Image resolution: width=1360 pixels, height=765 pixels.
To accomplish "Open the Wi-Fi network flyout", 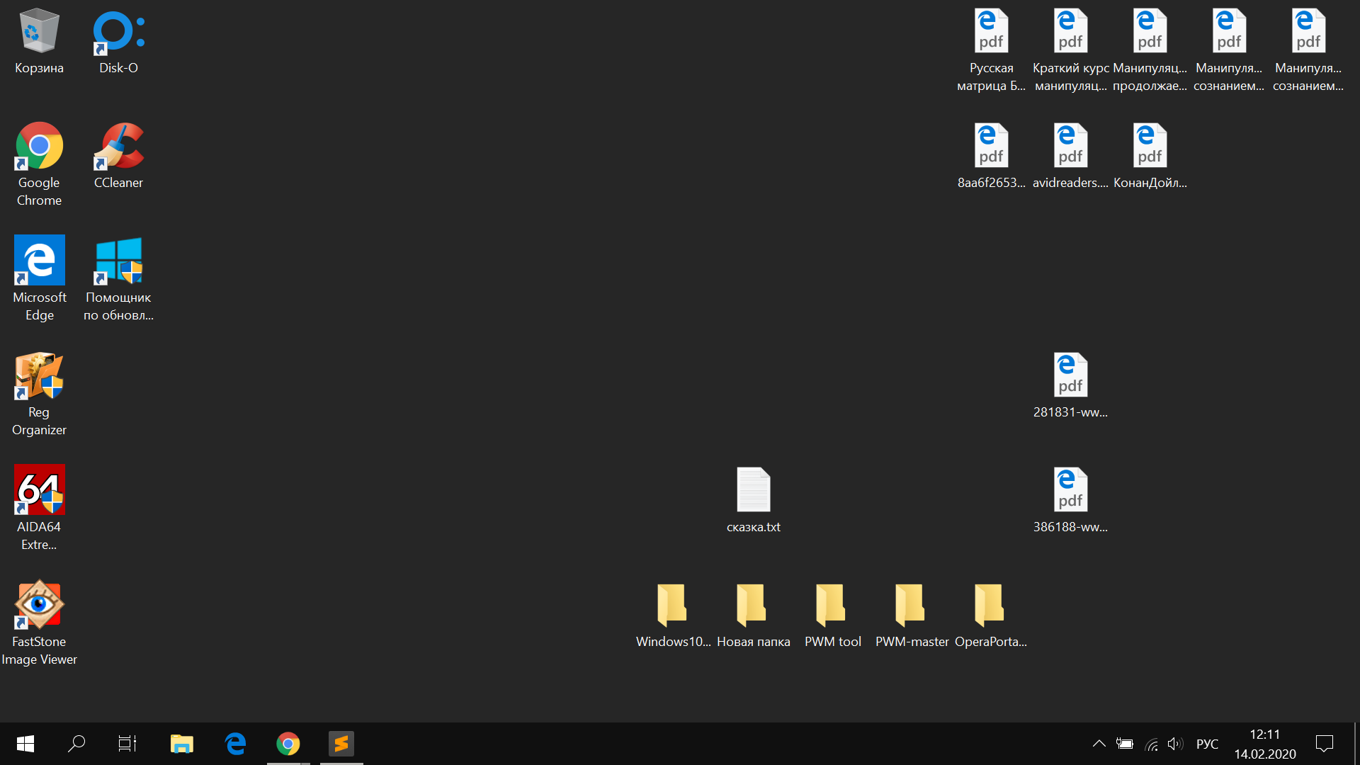I will [x=1151, y=744].
